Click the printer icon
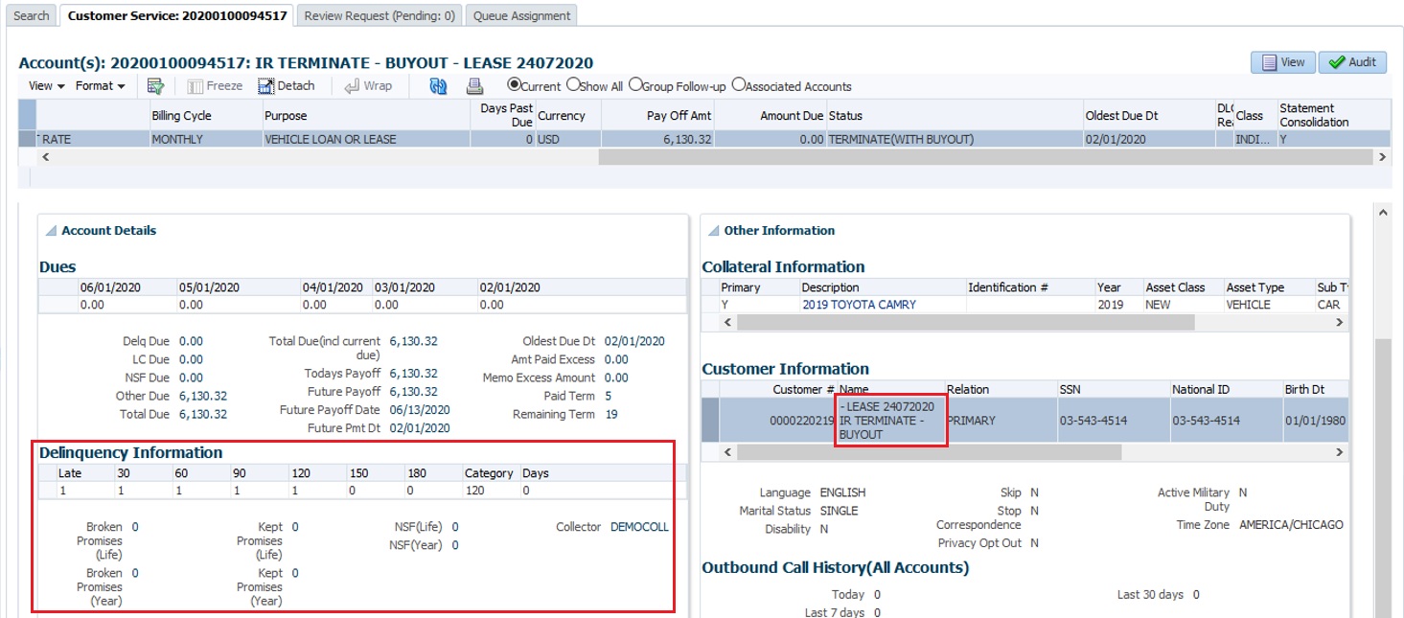 [x=474, y=86]
